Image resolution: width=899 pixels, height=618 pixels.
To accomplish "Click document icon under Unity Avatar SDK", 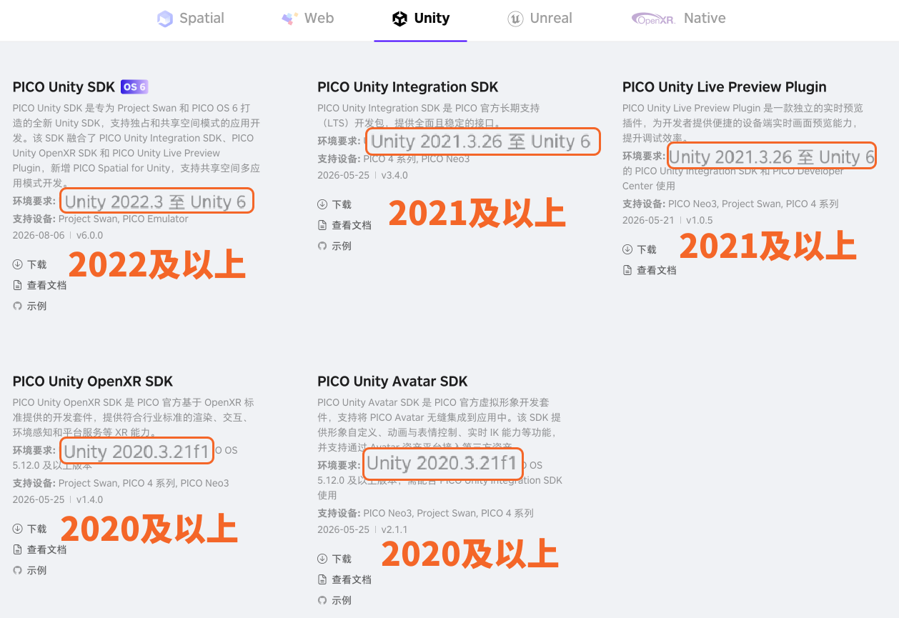I will coord(322,579).
